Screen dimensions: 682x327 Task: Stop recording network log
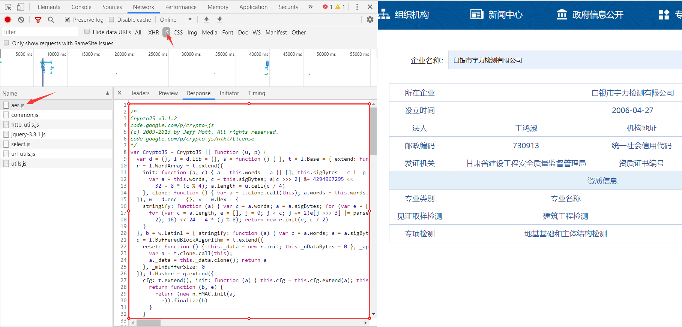click(8, 19)
